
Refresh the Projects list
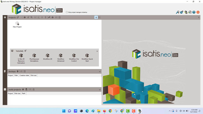(x=18, y=17)
